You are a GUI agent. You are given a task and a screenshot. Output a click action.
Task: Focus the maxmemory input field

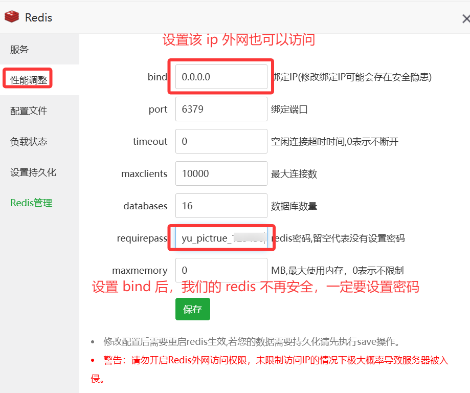221,270
